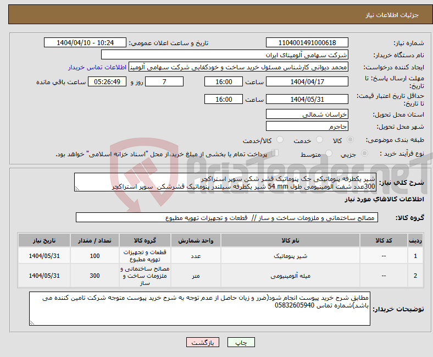Select the کالا/خدمت radio button

280,140
